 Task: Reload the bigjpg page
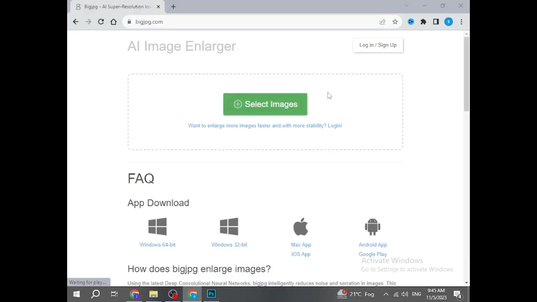[x=101, y=22]
